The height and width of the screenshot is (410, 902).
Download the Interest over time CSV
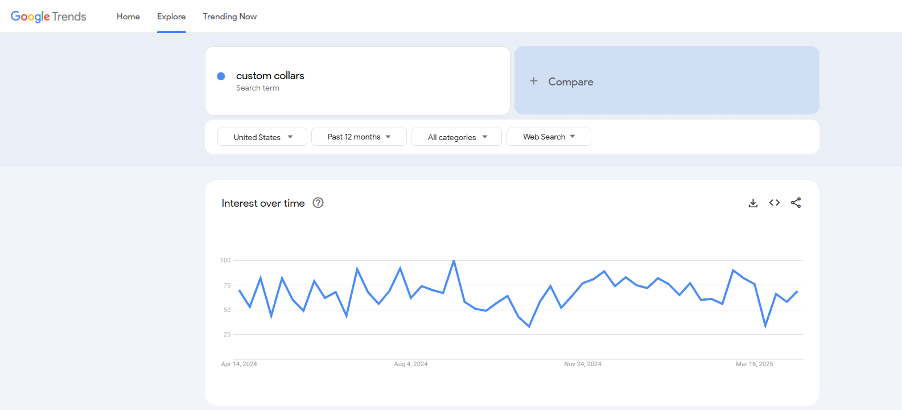pyautogui.click(x=753, y=203)
